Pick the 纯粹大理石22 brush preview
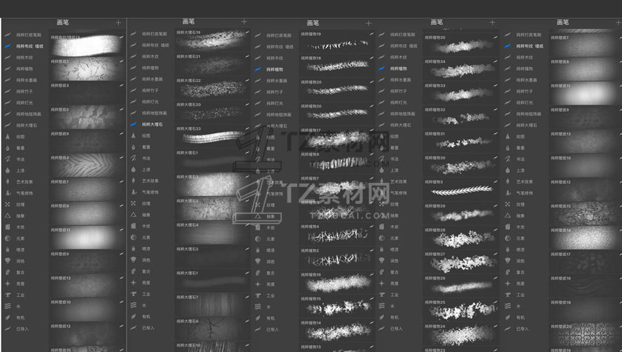The height and width of the screenshot is (352, 622). click(x=213, y=88)
